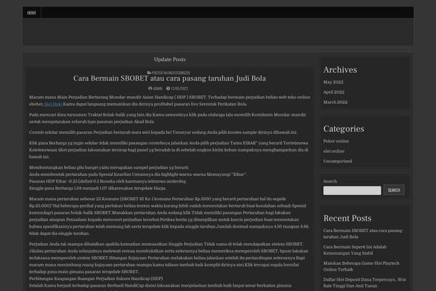Click the Archives widget heading
This screenshot has width=436, height=291.
(x=340, y=70)
